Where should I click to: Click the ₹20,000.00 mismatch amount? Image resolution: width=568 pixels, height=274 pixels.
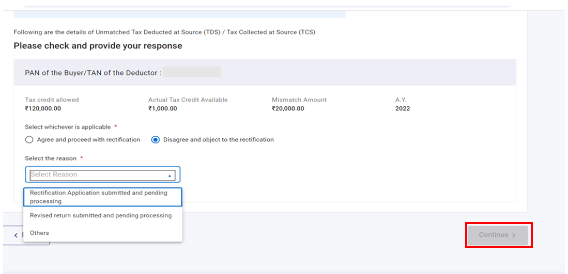(x=288, y=108)
